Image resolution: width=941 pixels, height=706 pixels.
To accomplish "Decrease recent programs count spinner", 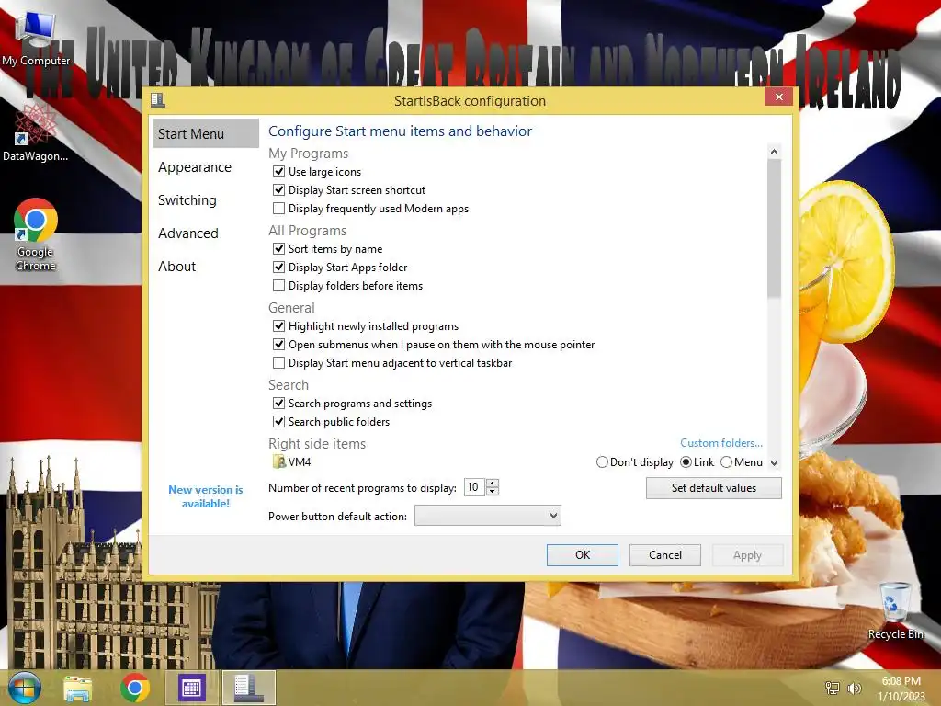I will coord(493,491).
